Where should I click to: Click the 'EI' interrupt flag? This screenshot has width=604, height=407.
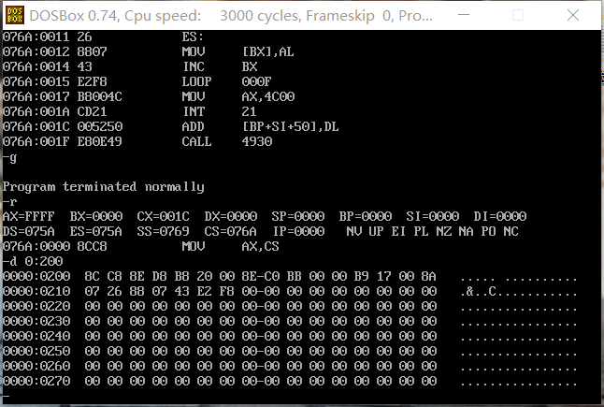coord(398,231)
